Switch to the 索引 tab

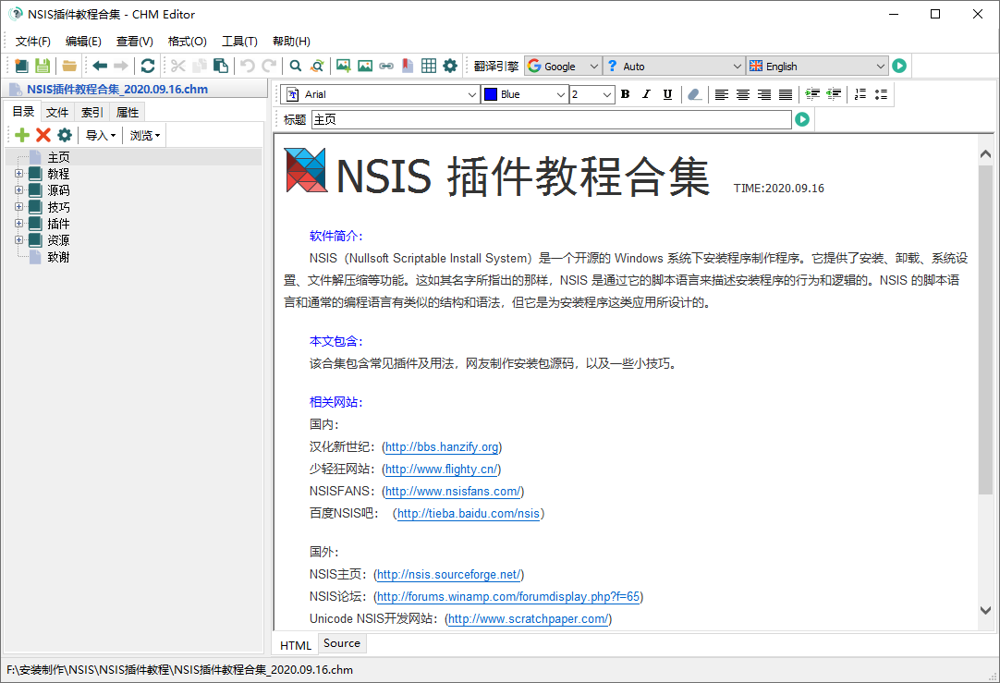pos(91,112)
